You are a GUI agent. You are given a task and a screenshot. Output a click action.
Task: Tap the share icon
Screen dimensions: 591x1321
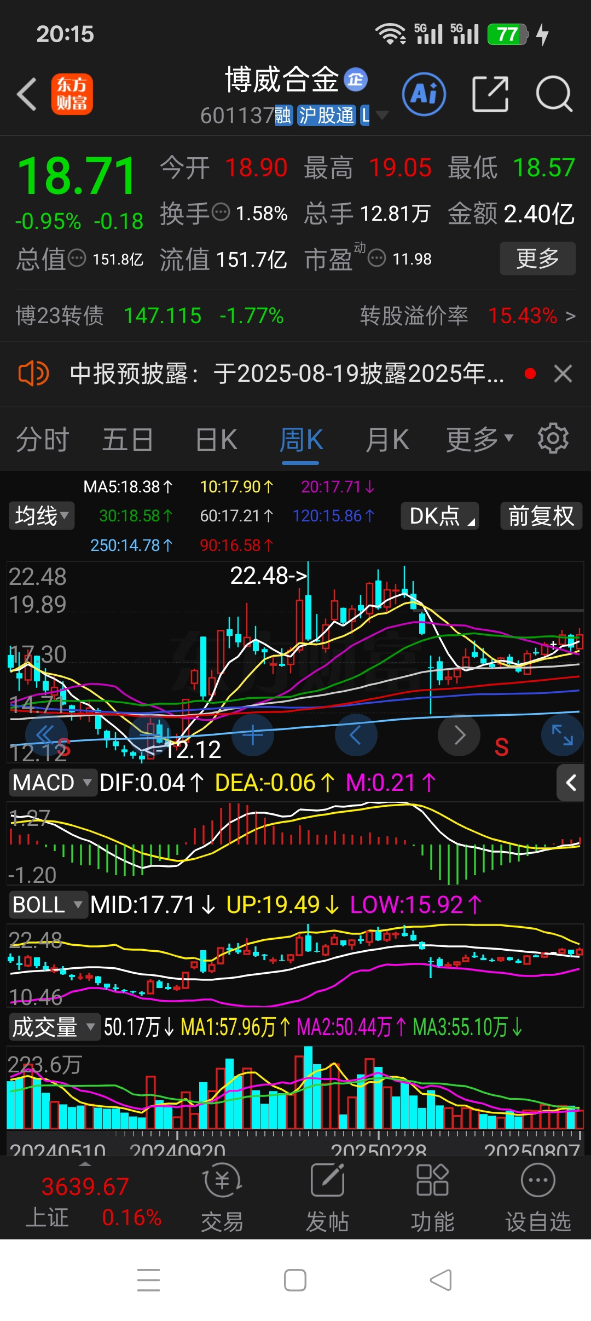490,94
